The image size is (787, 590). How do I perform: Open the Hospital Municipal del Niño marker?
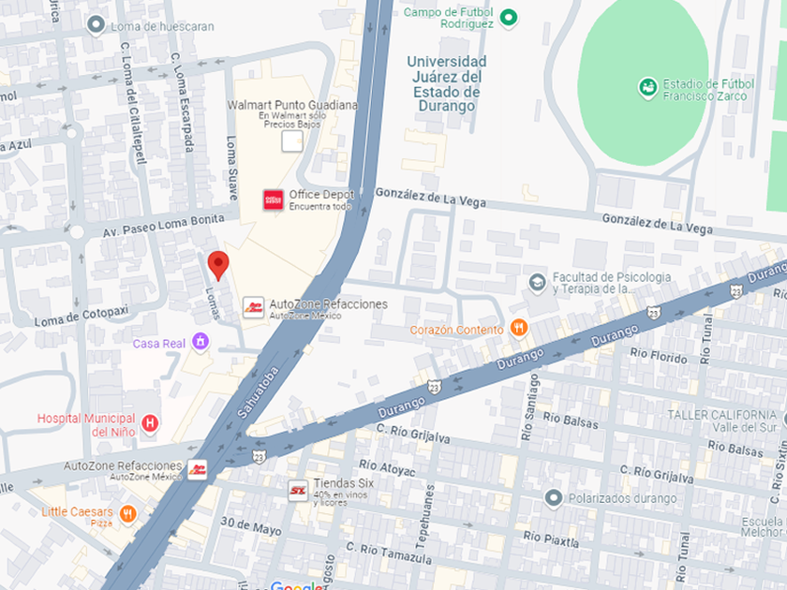click(150, 424)
